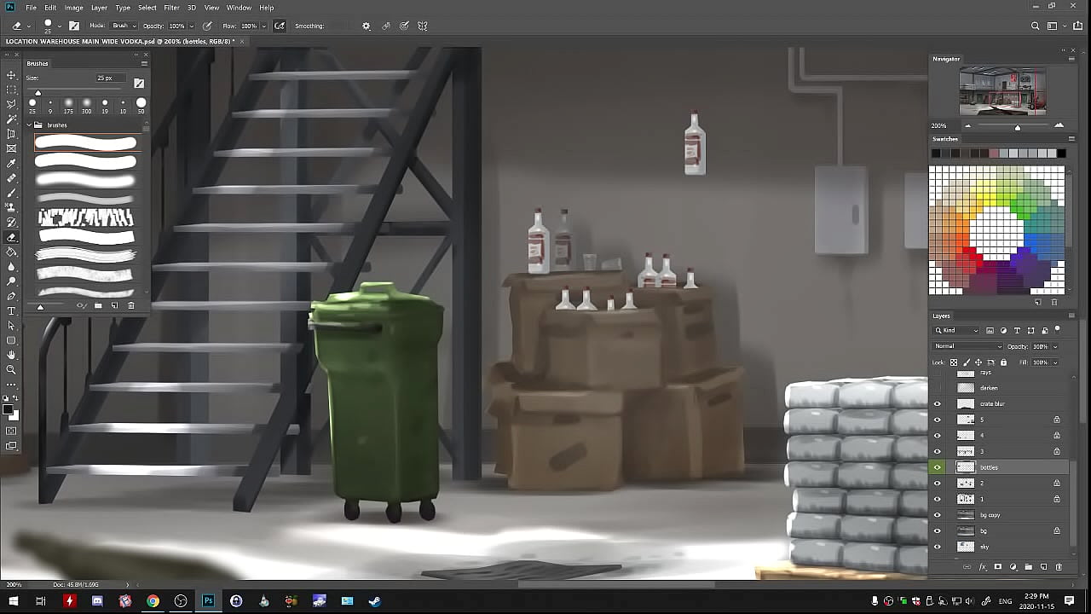Open the layer blend mode Normal dropdown
The width and height of the screenshot is (1091, 614).
[967, 346]
